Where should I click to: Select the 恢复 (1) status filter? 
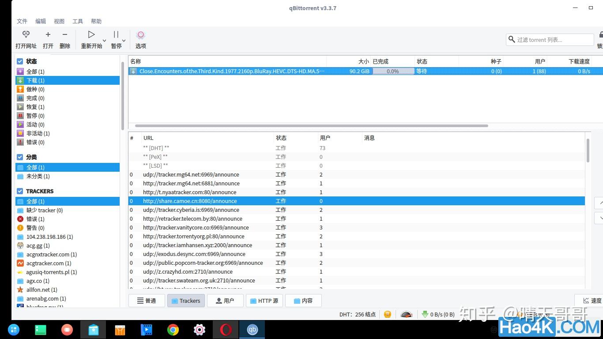coord(68,107)
